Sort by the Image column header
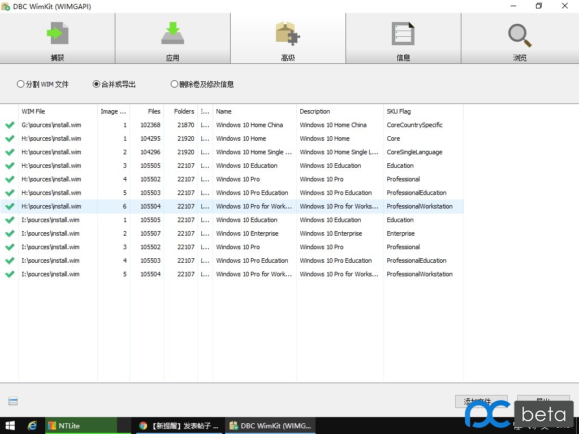 pyautogui.click(x=113, y=111)
